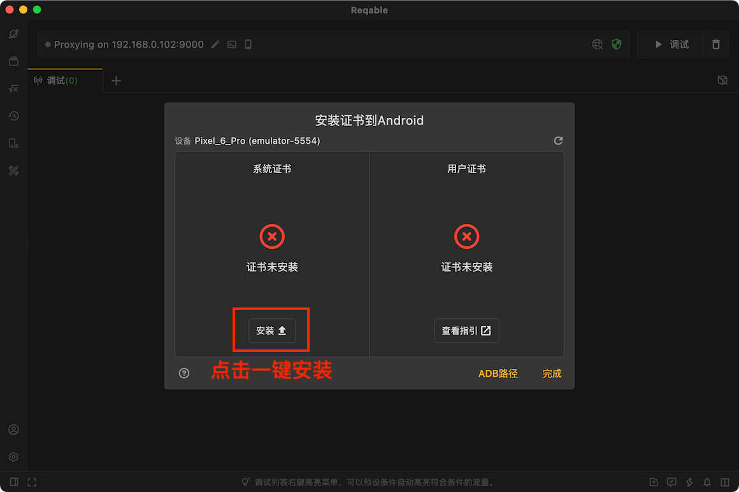Open the terminal icon next to proxy address

tap(232, 45)
